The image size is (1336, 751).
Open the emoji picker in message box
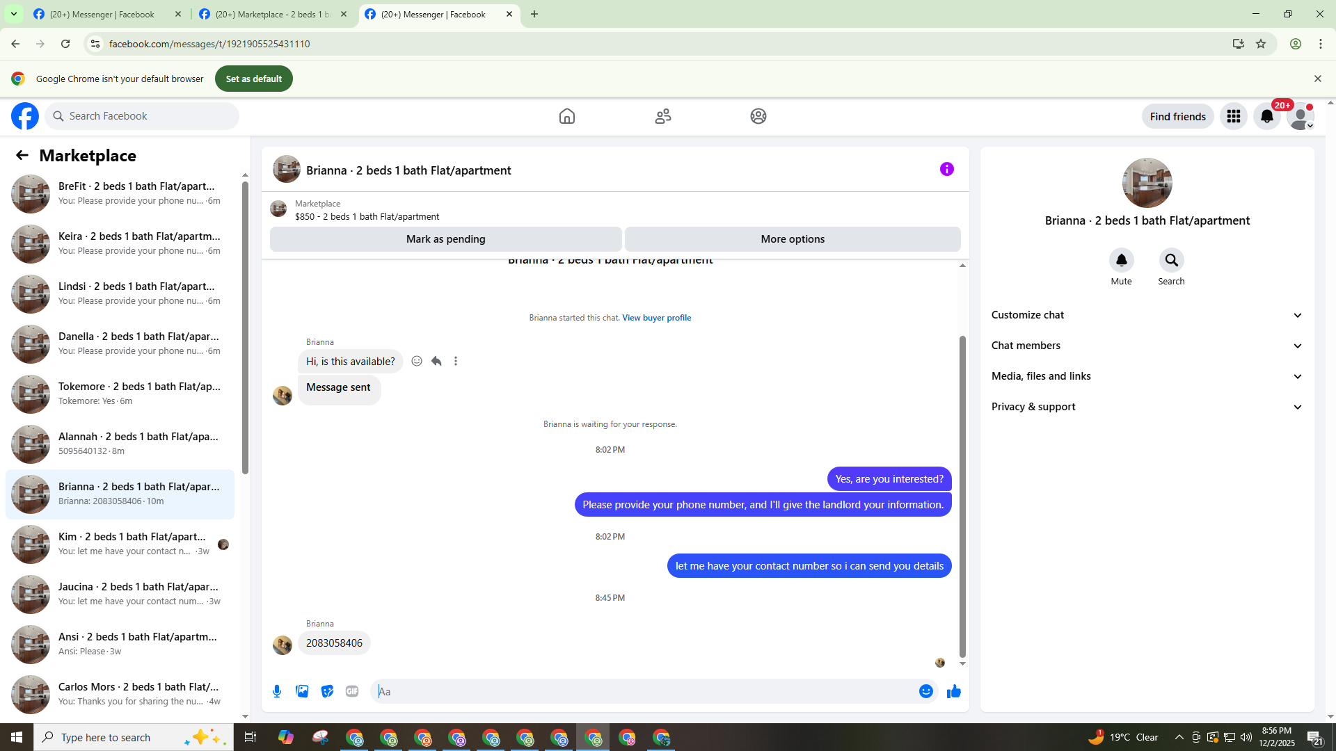tap(925, 691)
